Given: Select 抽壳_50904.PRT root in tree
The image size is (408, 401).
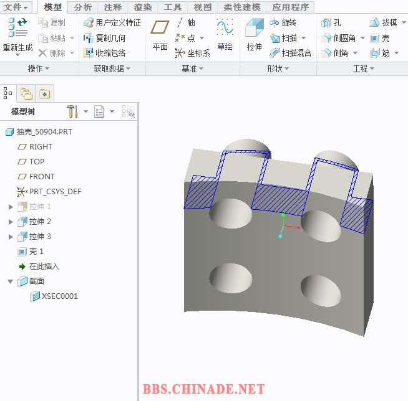Looking at the screenshot, I should click(39, 132).
